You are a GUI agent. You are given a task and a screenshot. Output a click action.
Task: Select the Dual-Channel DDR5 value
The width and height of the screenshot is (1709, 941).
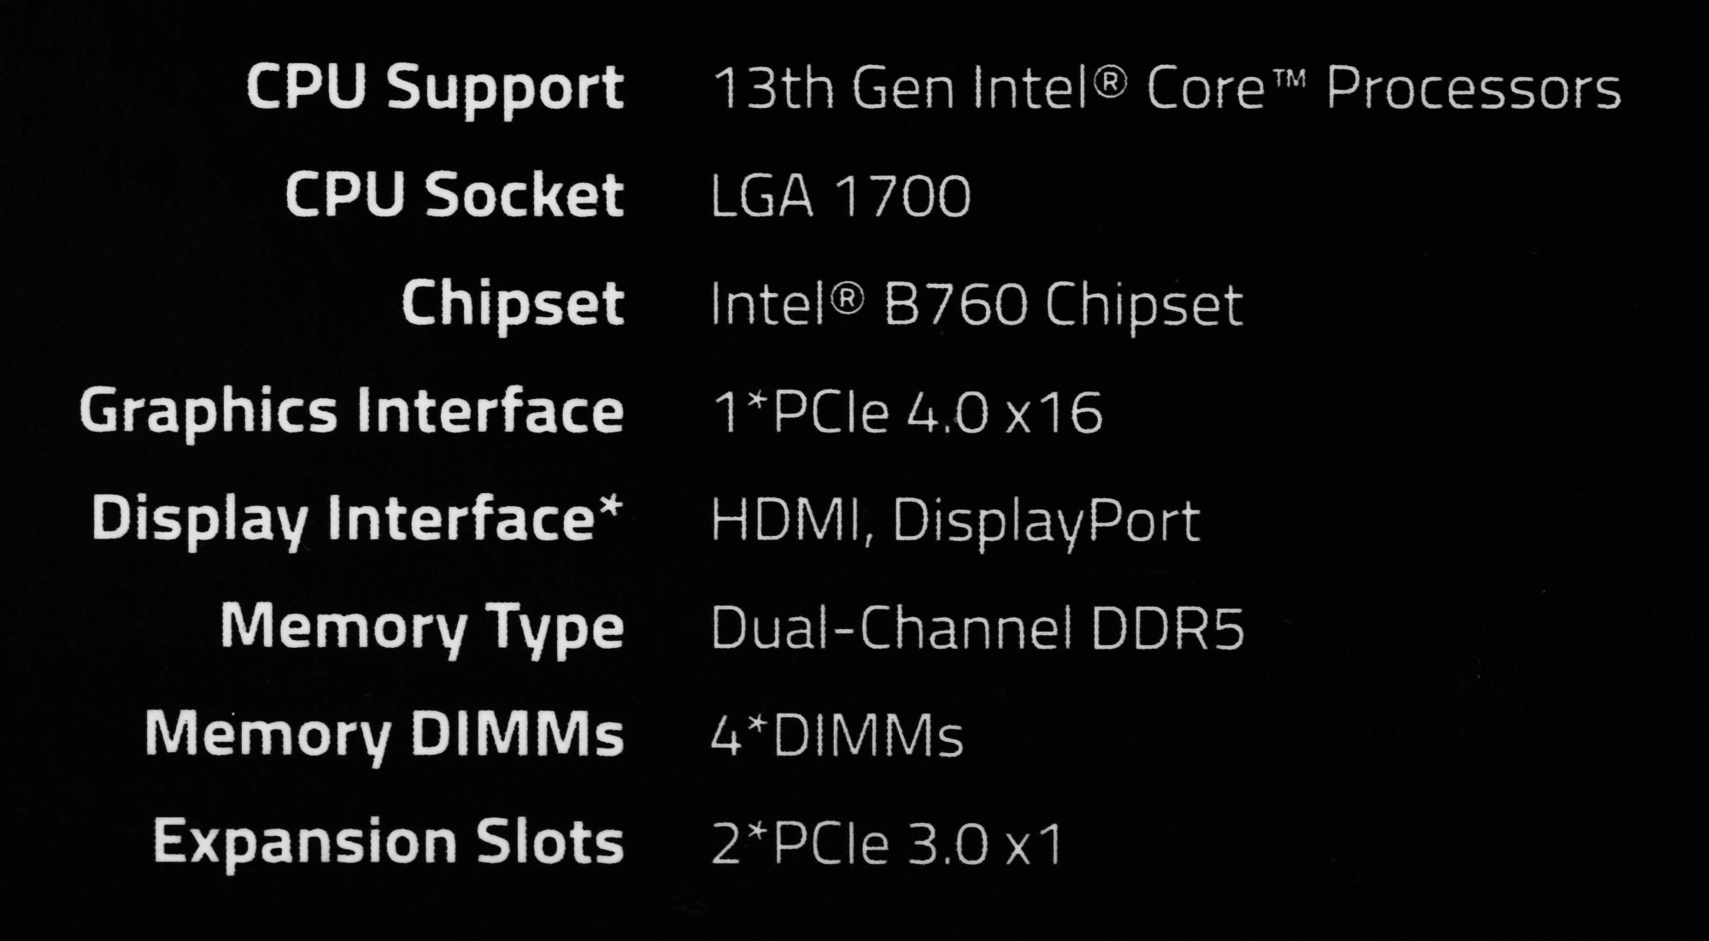(978, 628)
